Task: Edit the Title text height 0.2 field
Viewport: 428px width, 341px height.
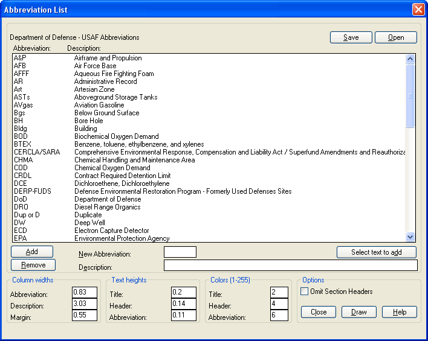Action: point(184,292)
